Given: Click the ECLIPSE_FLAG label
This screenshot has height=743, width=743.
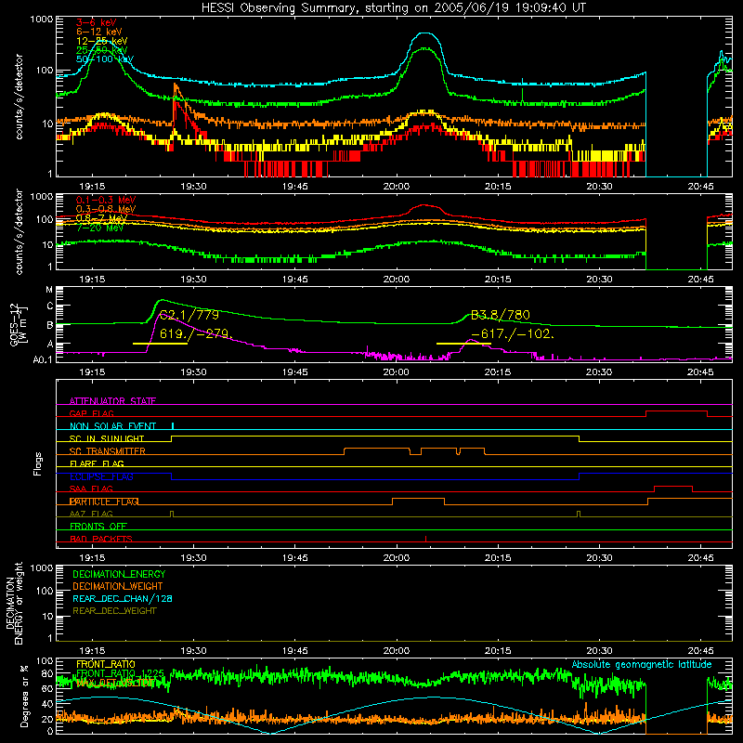Looking at the screenshot, I should [x=101, y=476].
